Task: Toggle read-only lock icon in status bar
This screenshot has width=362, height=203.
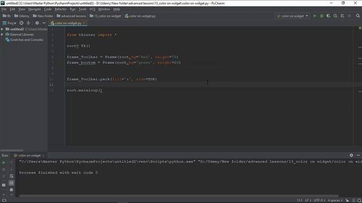Action: (347, 201)
